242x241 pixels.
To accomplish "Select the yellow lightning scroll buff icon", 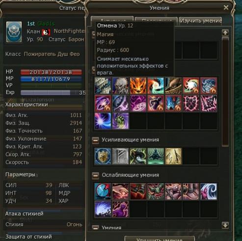I will 173,156.
